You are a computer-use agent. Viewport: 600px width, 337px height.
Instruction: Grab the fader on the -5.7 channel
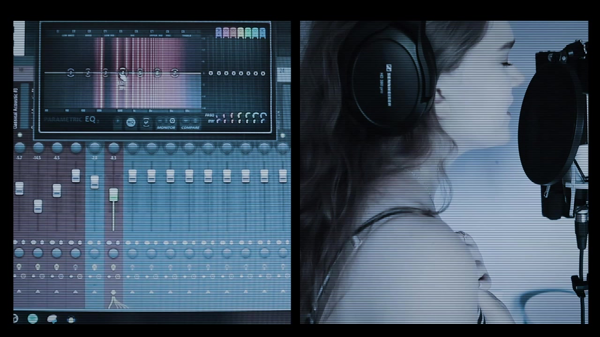point(19,189)
